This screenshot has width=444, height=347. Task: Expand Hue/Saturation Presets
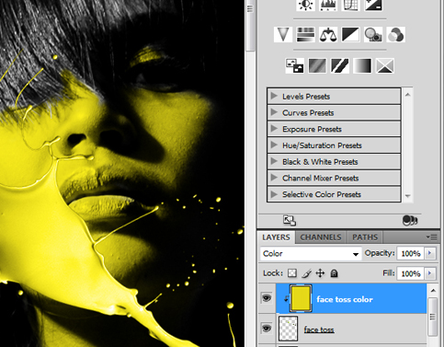coord(274,145)
